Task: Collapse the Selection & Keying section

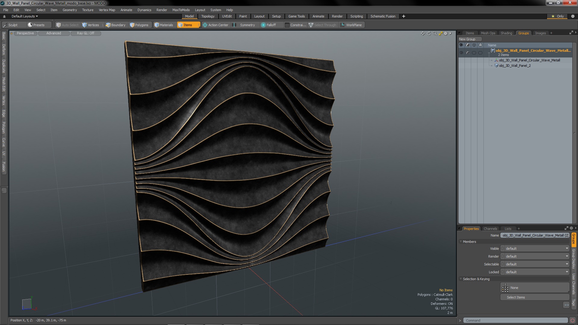Action: [x=461, y=279]
